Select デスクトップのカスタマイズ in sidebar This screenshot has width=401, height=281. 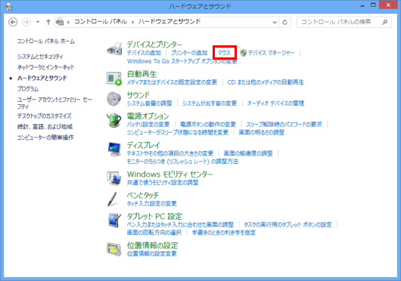point(44,116)
